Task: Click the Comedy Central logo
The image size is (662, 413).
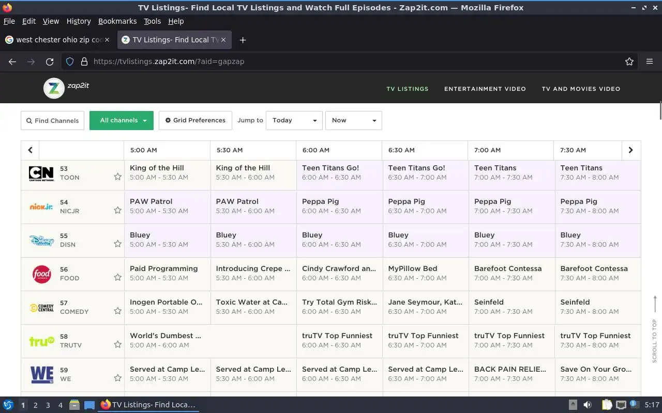Action: [41, 308]
